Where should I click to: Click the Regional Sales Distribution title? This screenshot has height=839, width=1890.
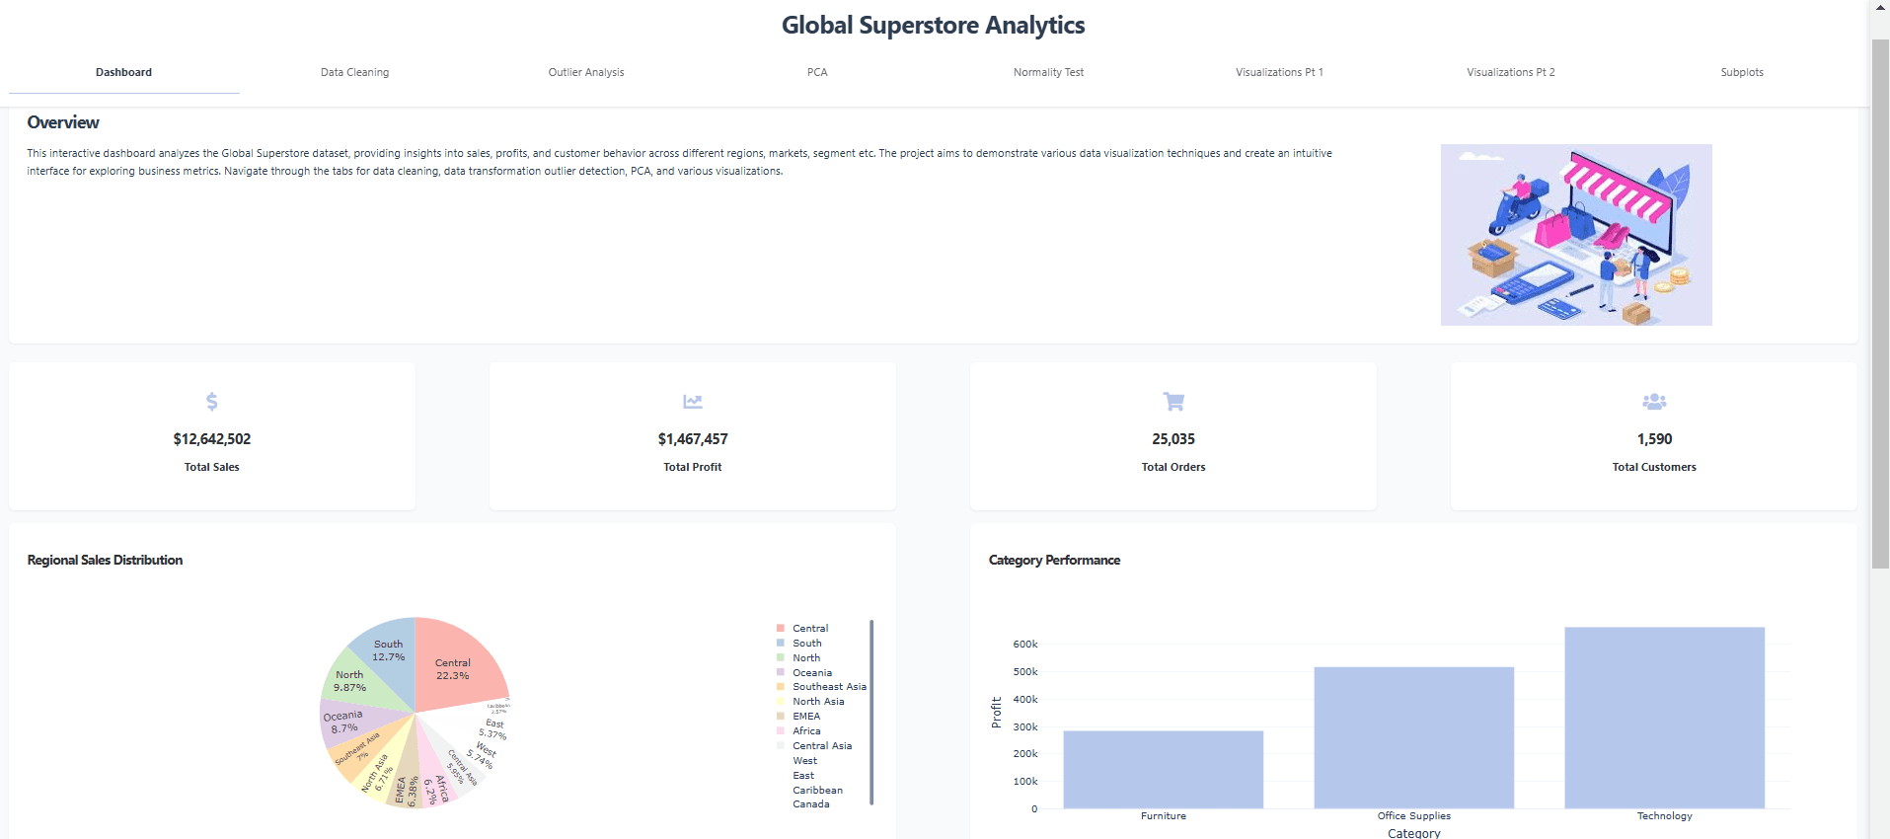105,560
